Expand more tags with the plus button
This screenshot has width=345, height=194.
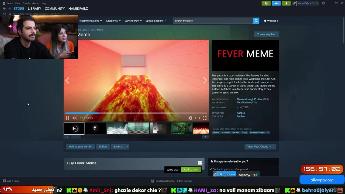click(x=268, y=132)
